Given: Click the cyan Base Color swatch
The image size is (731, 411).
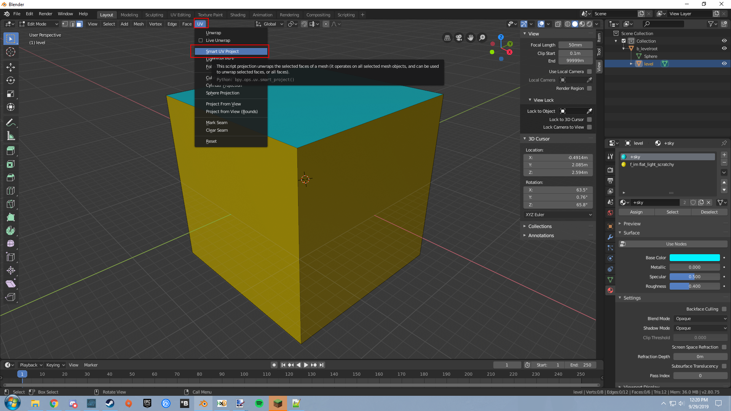Looking at the screenshot, I should pyautogui.click(x=694, y=258).
